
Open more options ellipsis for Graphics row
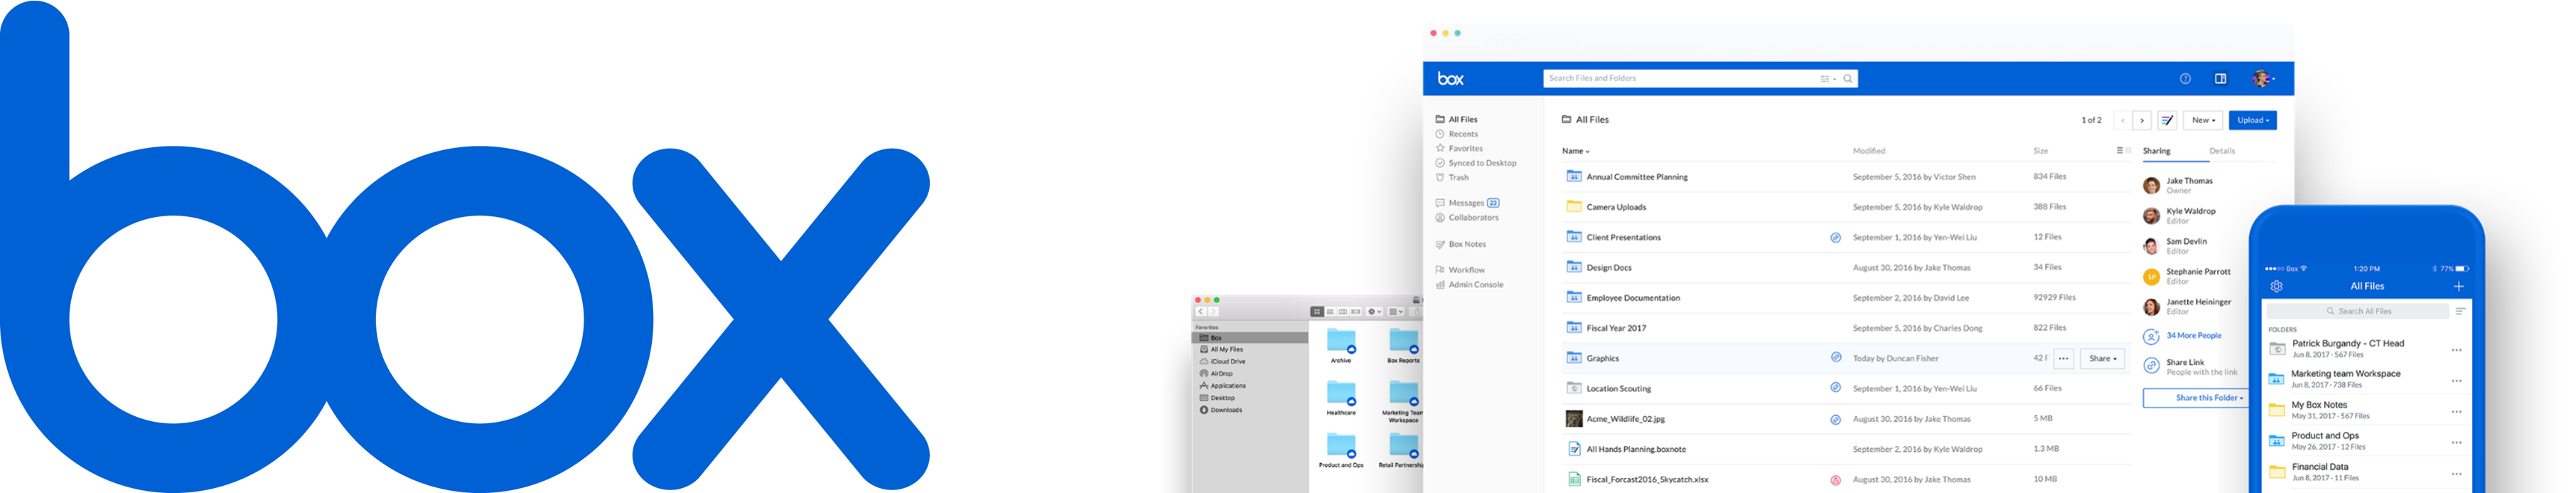point(2063,359)
